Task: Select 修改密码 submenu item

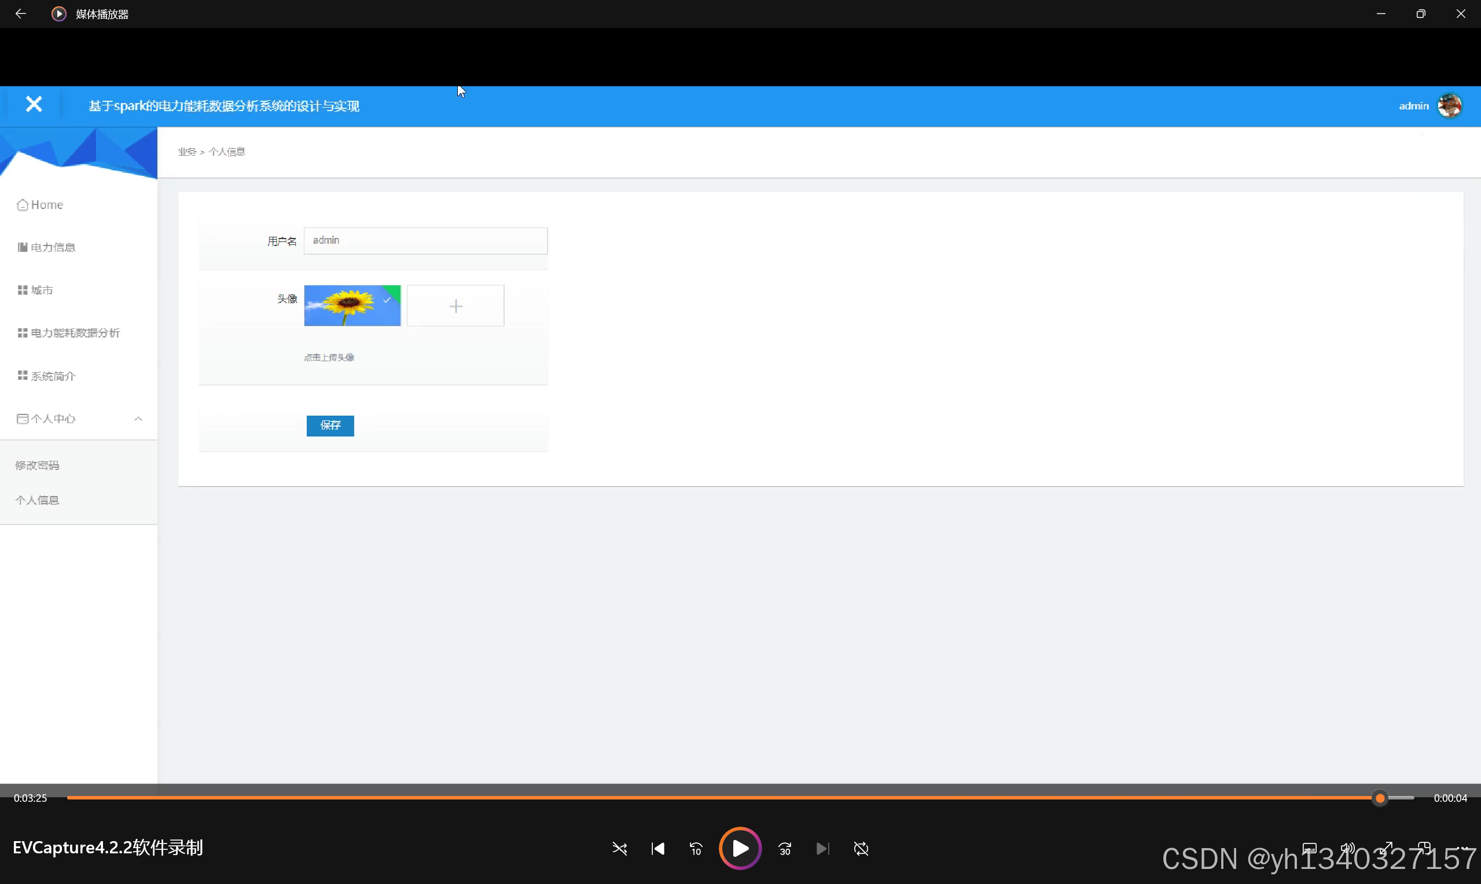Action: click(37, 465)
